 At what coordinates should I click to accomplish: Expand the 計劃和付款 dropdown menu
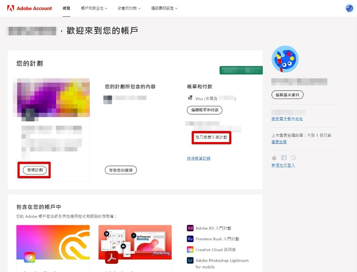pyautogui.click(x=129, y=8)
